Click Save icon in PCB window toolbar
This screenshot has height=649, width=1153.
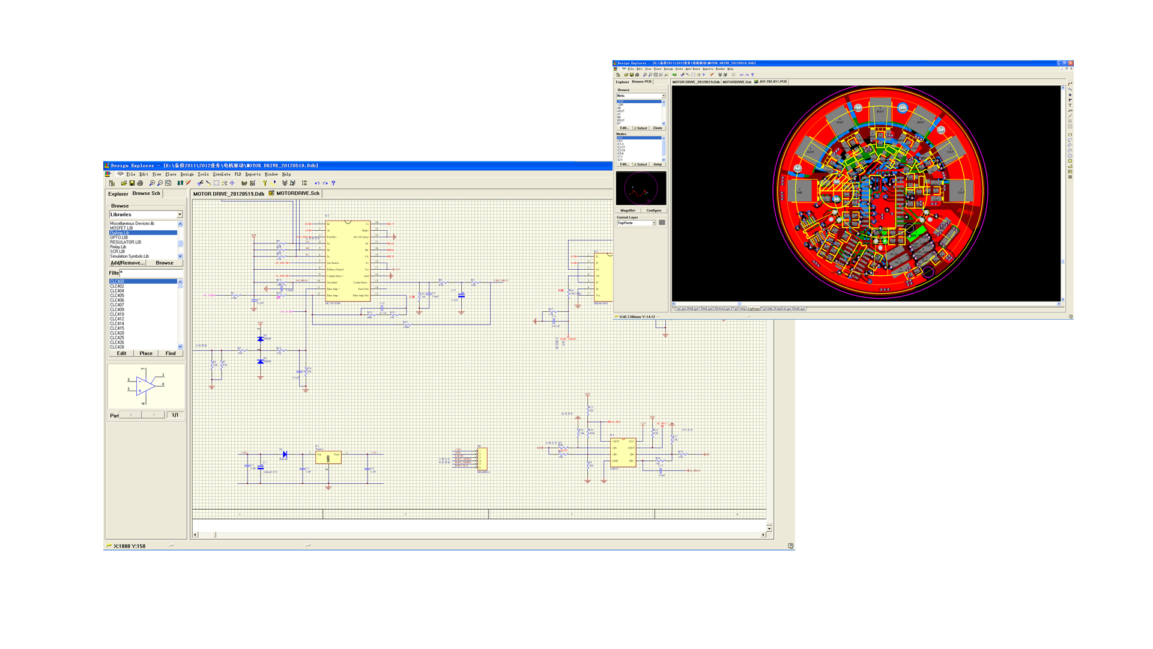point(632,75)
